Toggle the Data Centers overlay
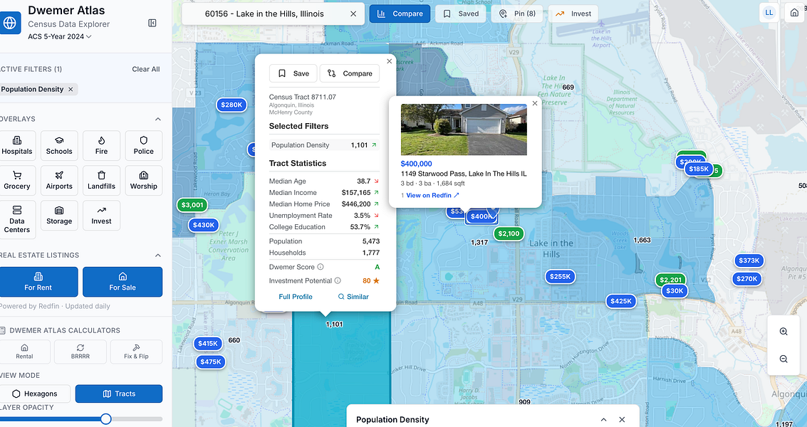Image resolution: width=807 pixels, height=427 pixels. pyautogui.click(x=17, y=220)
